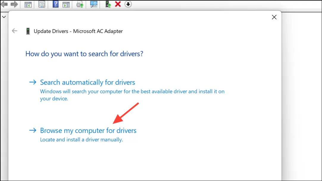322x181 pixels.
Task: Toggle the show/hide console tree icon
Action: point(28,4)
